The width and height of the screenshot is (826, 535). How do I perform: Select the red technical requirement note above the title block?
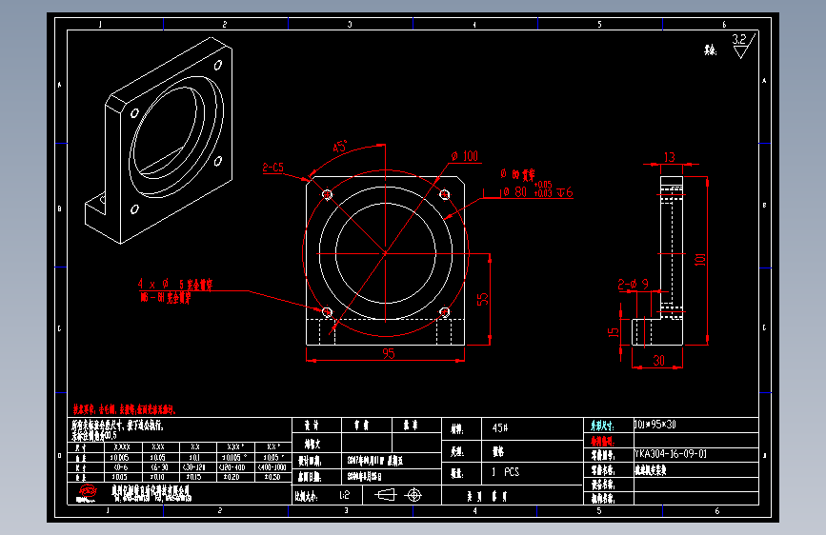coord(124,409)
